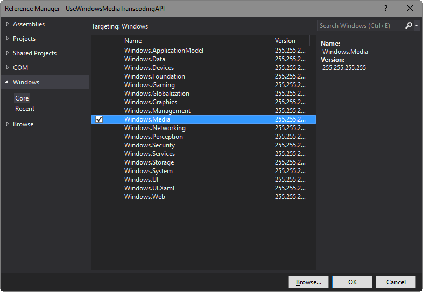
Task: Select the Windows.UI.Xaml row
Action: tap(203, 188)
